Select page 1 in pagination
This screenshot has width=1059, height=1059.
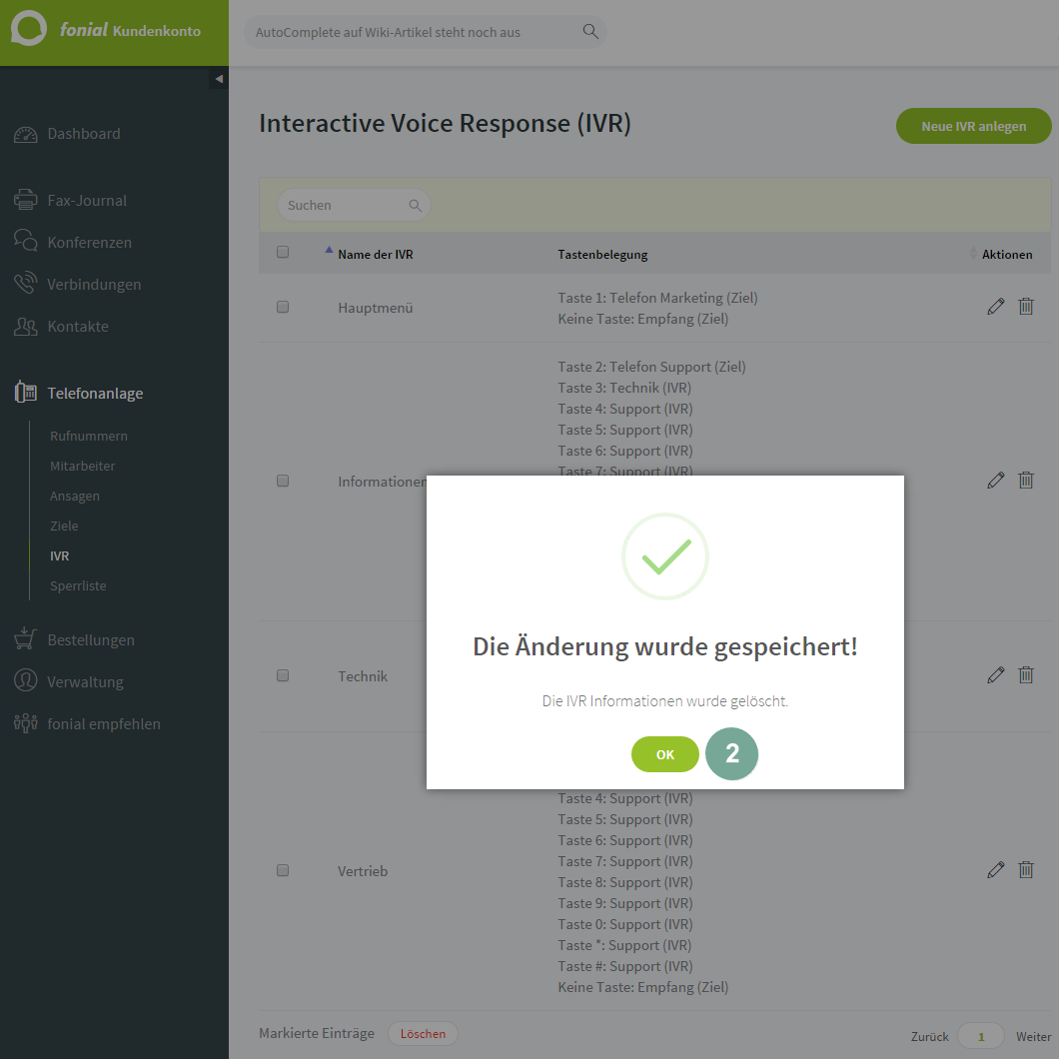981,1036
